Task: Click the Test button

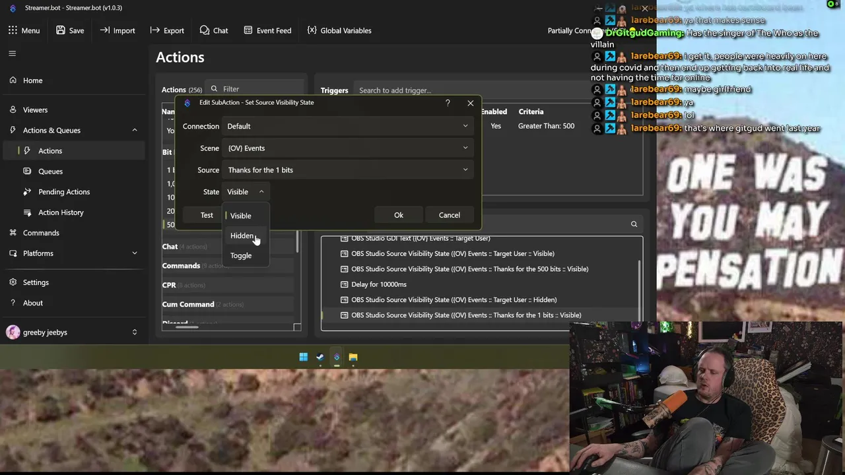Action: click(x=207, y=215)
